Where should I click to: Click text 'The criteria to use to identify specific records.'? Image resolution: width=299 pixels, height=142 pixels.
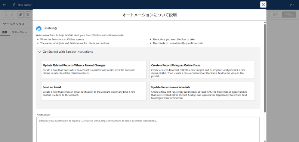tap(178, 43)
